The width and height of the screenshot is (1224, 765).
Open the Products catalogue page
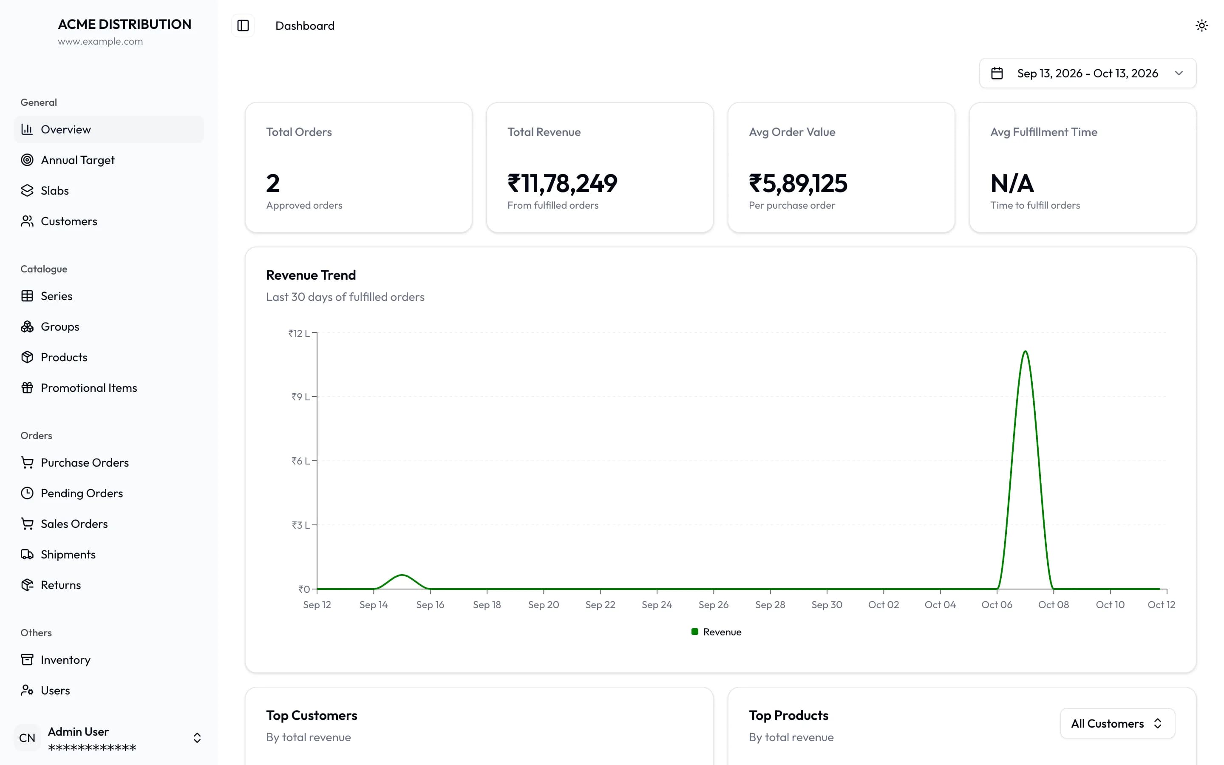pyautogui.click(x=109, y=357)
